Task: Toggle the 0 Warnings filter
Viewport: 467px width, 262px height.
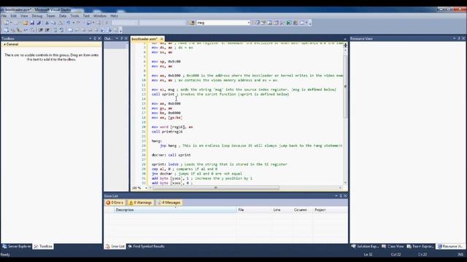Action: click(140, 202)
